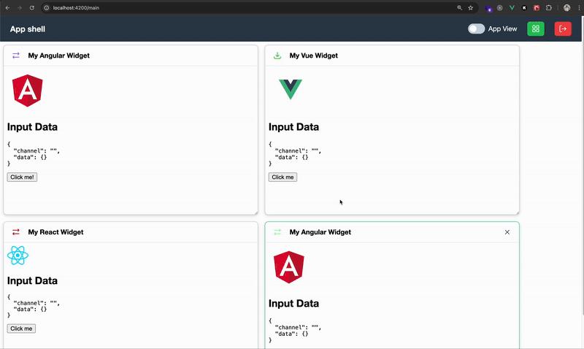Click the resize handle of top Angular widget

255,212
